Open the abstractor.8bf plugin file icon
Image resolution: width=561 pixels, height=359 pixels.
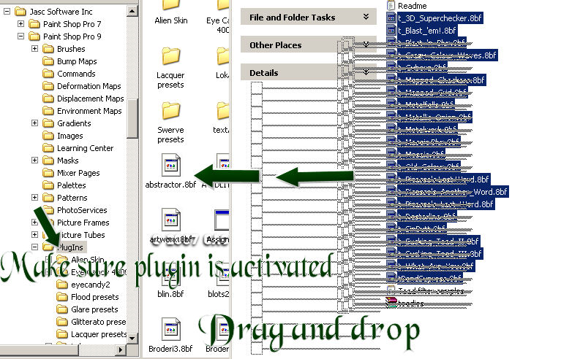coord(170,165)
